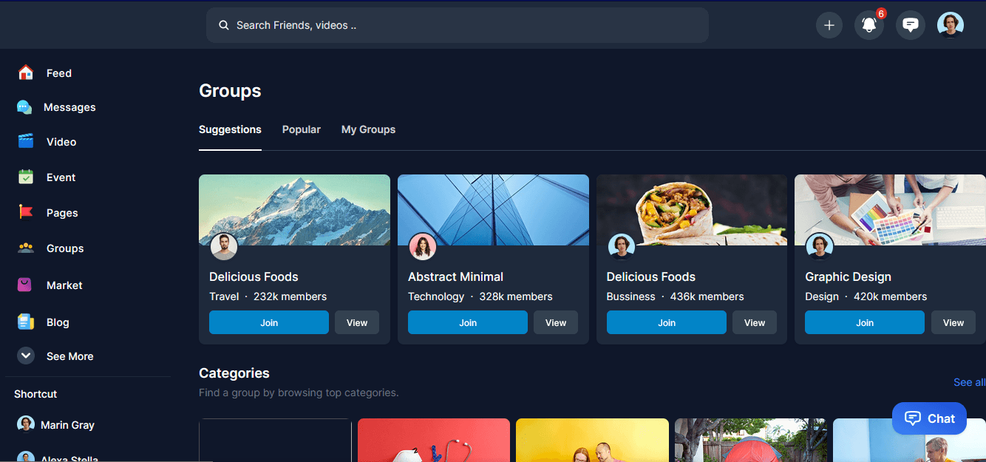Image resolution: width=986 pixels, height=462 pixels.
Task: Click the search magnifier icon
Action: pyautogui.click(x=224, y=25)
